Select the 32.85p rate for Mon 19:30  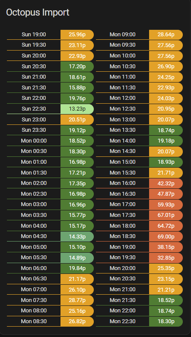tap(166, 258)
